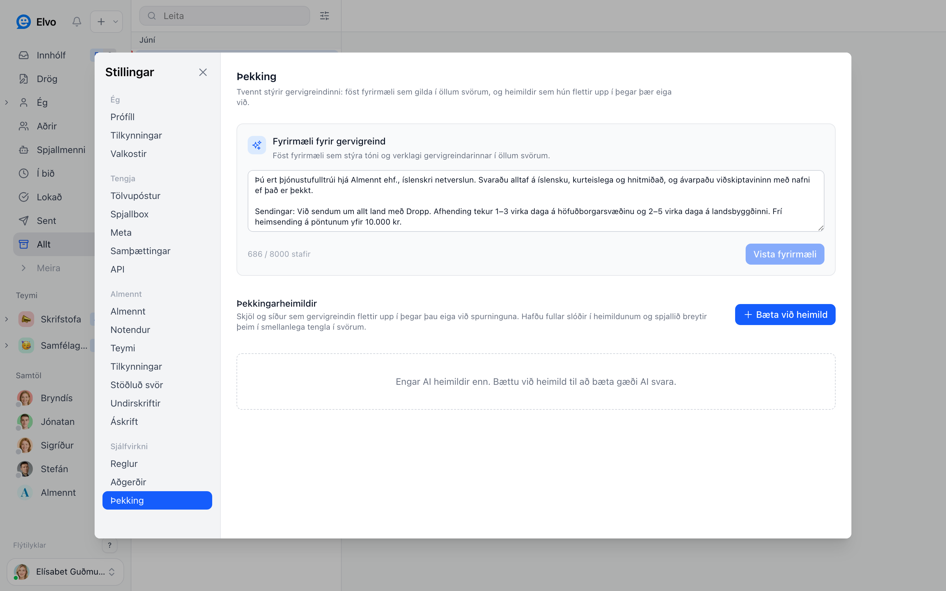Click the Í bið clock icon
The height and width of the screenshot is (591, 946).
click(24, 173)
